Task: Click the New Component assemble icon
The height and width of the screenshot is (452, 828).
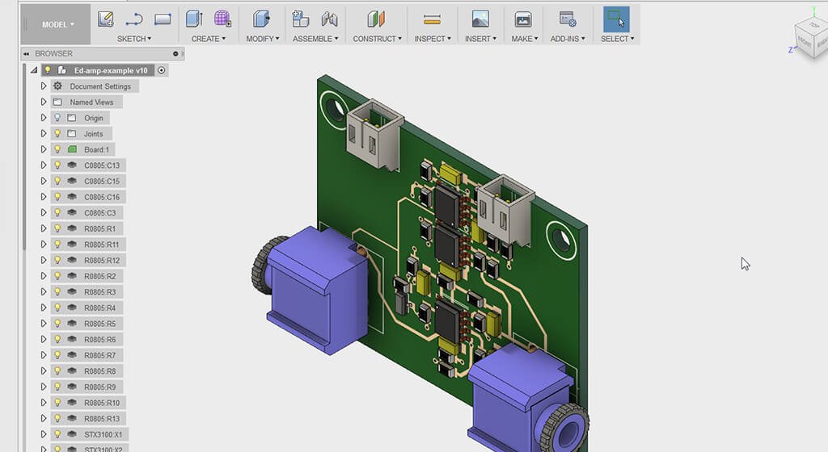Action: pyautogui.click(x=301, y=19)
